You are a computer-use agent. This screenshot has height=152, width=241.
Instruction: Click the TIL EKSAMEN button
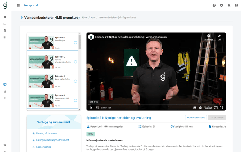[x=217, y=118]
